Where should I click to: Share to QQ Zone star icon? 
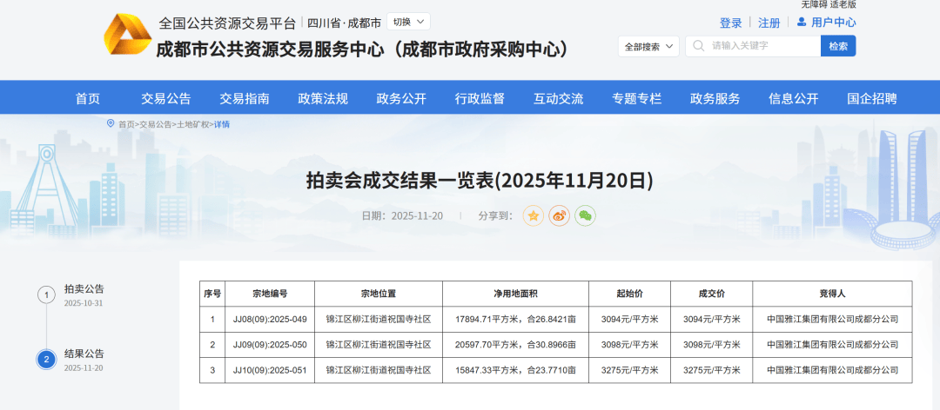coord(534,215)
